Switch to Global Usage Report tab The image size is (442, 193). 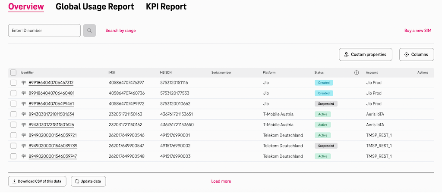click(95, 7)
